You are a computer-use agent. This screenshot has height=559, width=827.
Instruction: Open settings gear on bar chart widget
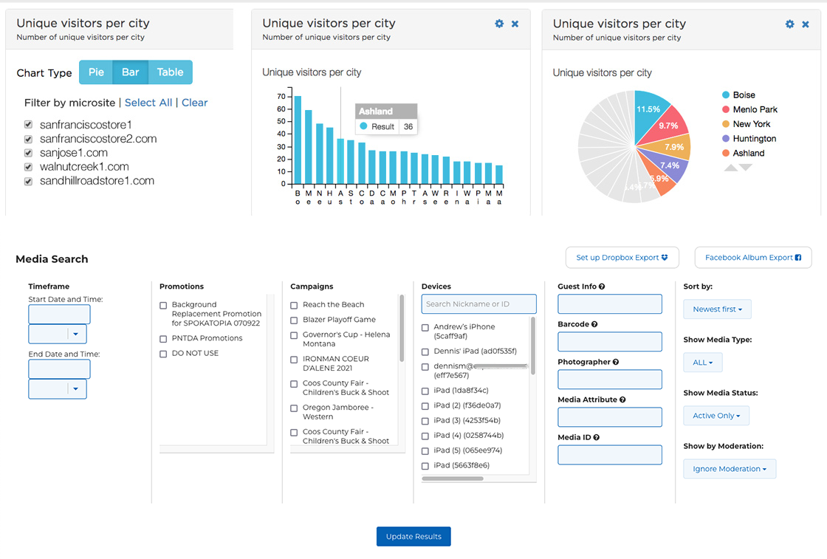pyautogui.click(x=499, y=24)
